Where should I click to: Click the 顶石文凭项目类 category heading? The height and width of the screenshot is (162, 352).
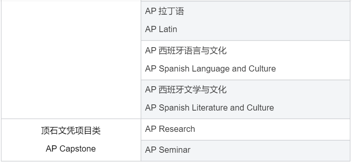click(71, 131)
